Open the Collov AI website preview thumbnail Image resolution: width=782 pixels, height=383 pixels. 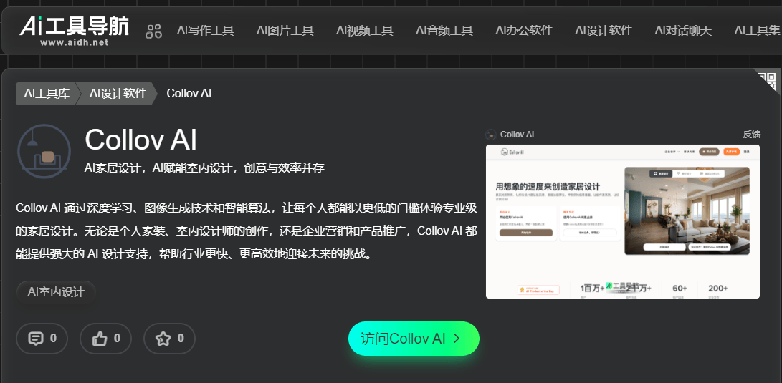tap(622, 221)
